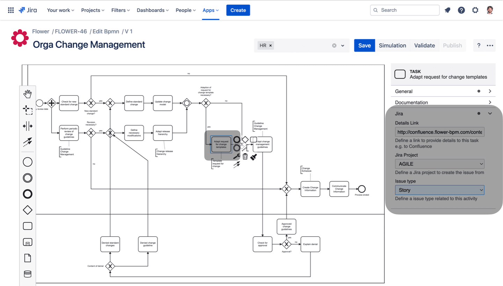Activate the Lasso selection tool
Screen dimensions: 503x286
point(28,110)
